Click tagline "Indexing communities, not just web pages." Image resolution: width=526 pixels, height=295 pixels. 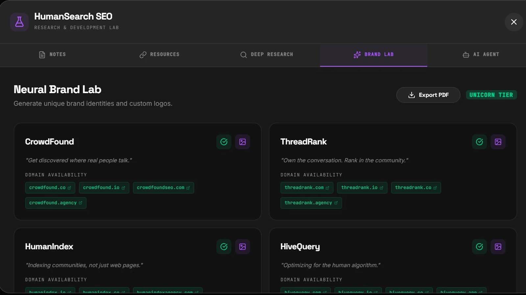84,265
